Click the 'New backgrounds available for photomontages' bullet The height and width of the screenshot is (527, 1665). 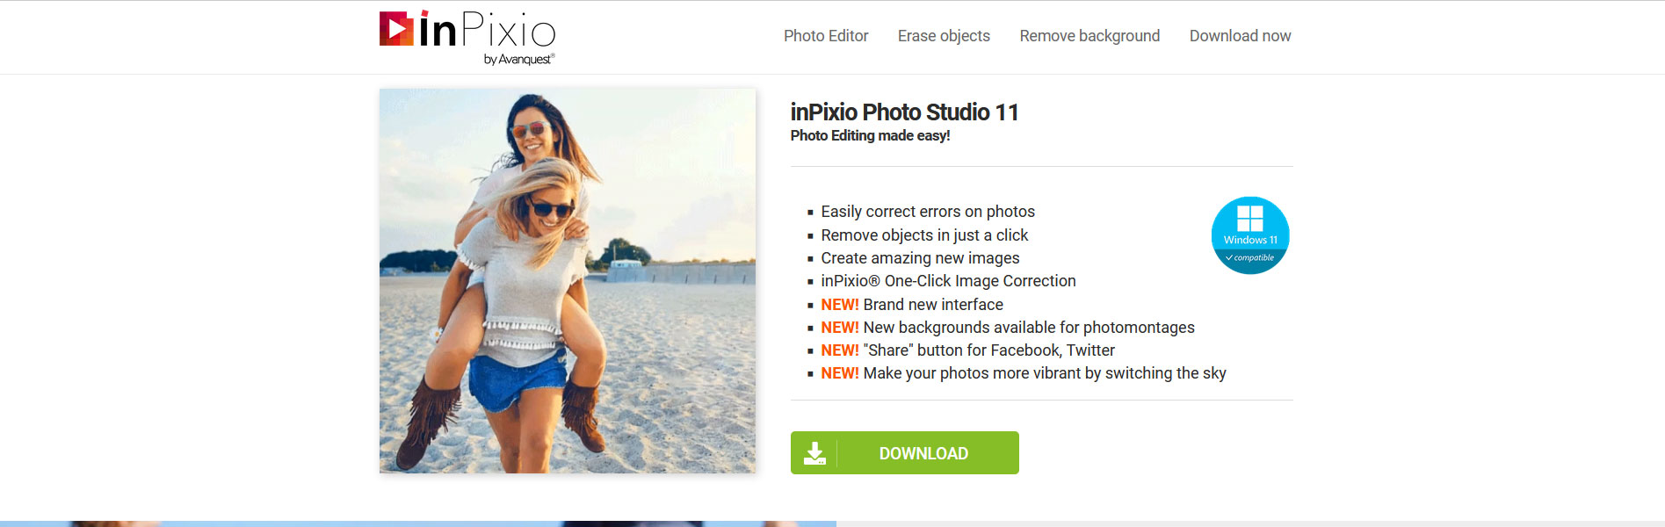[x=1008, y=328]
